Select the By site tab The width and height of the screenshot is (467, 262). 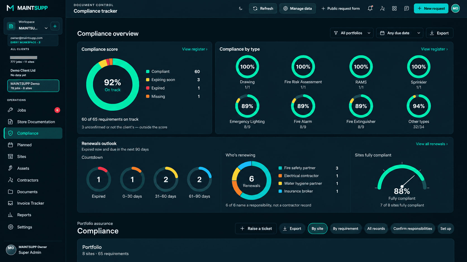pos(317,229)
